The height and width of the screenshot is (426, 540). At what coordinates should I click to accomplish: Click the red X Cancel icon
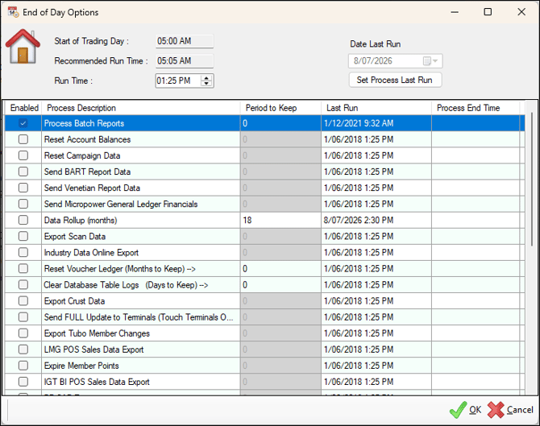[496, 410]
